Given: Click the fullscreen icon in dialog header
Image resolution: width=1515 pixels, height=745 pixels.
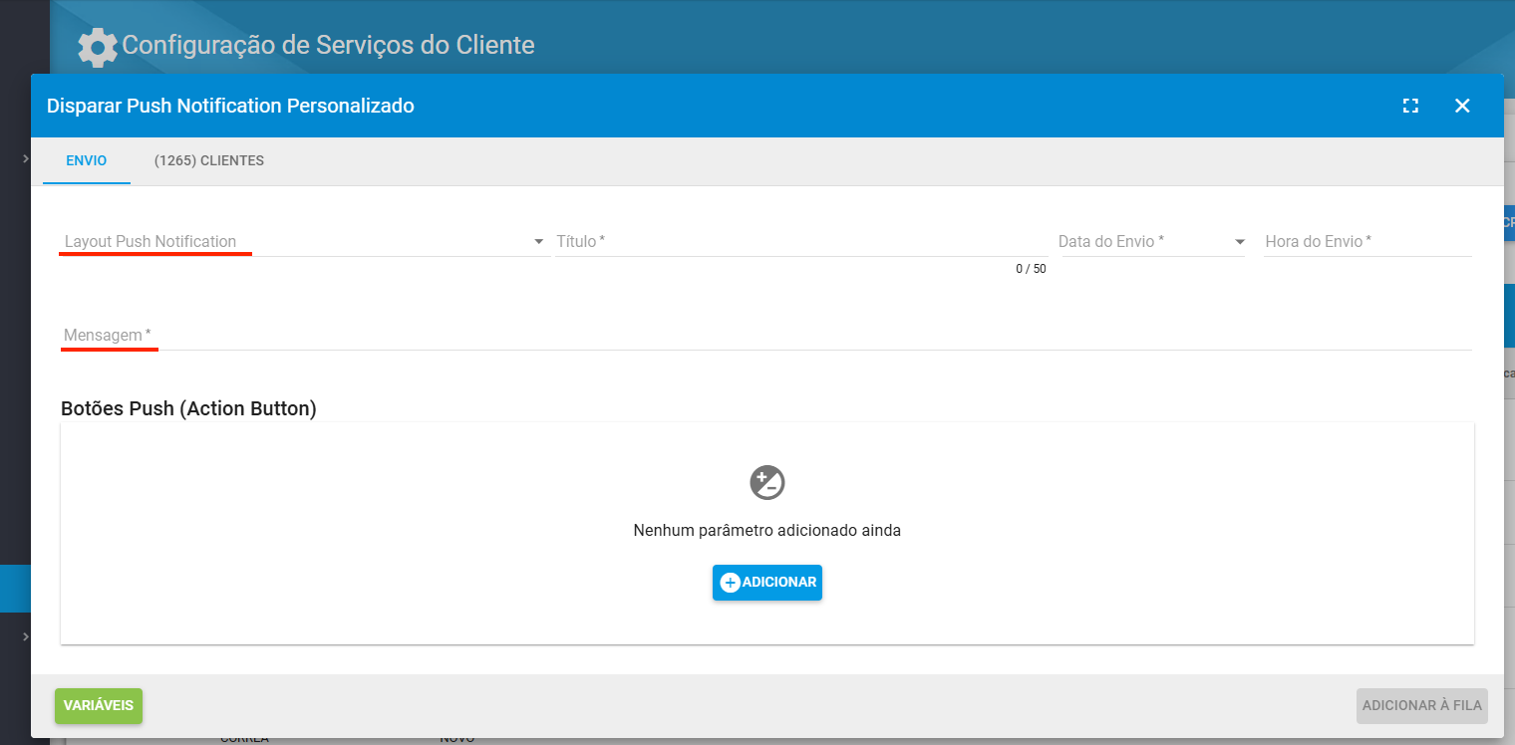Looking at the screenshot, I should click(x=1410, y=106).
